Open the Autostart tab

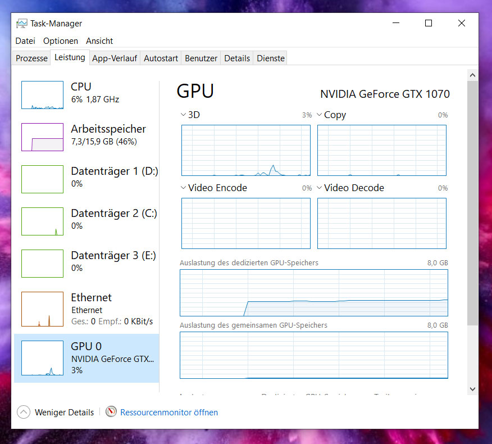[161, 58]
